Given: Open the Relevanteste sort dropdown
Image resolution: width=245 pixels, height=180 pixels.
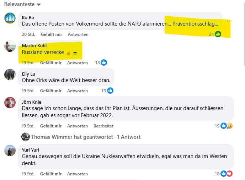Looking at the screenshot, I should point(22,4).
